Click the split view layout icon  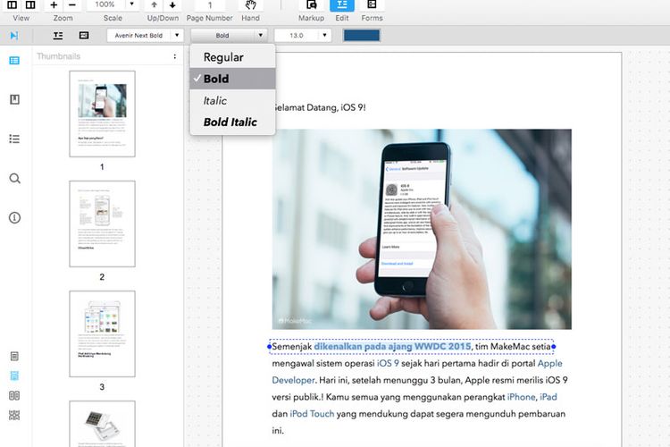click(30, 4)
